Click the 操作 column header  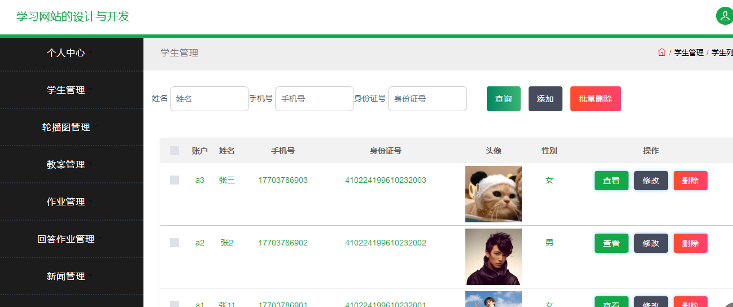tap(651, 151)
